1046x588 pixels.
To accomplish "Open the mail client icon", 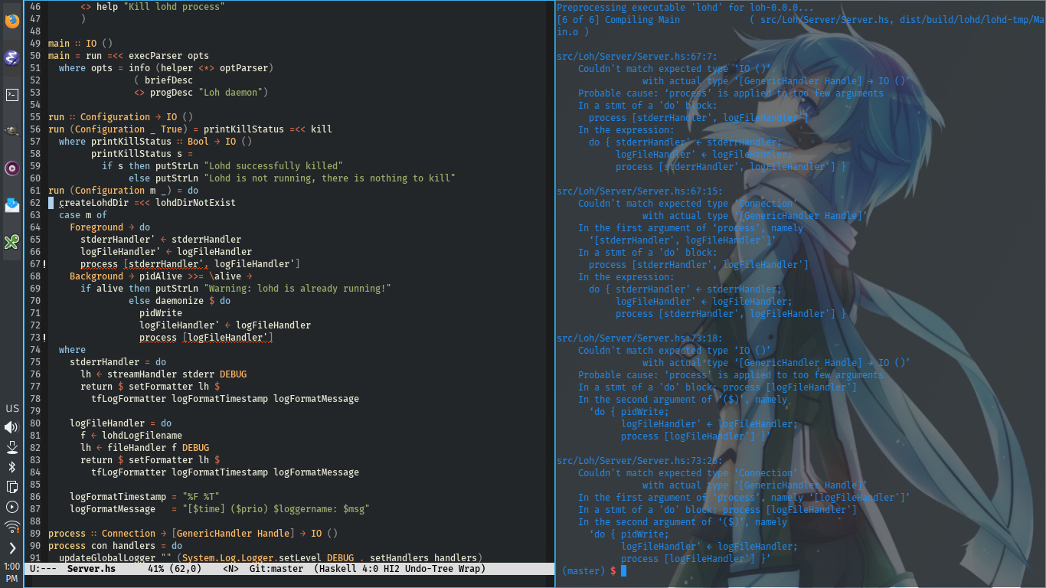I will pos(12,205).
